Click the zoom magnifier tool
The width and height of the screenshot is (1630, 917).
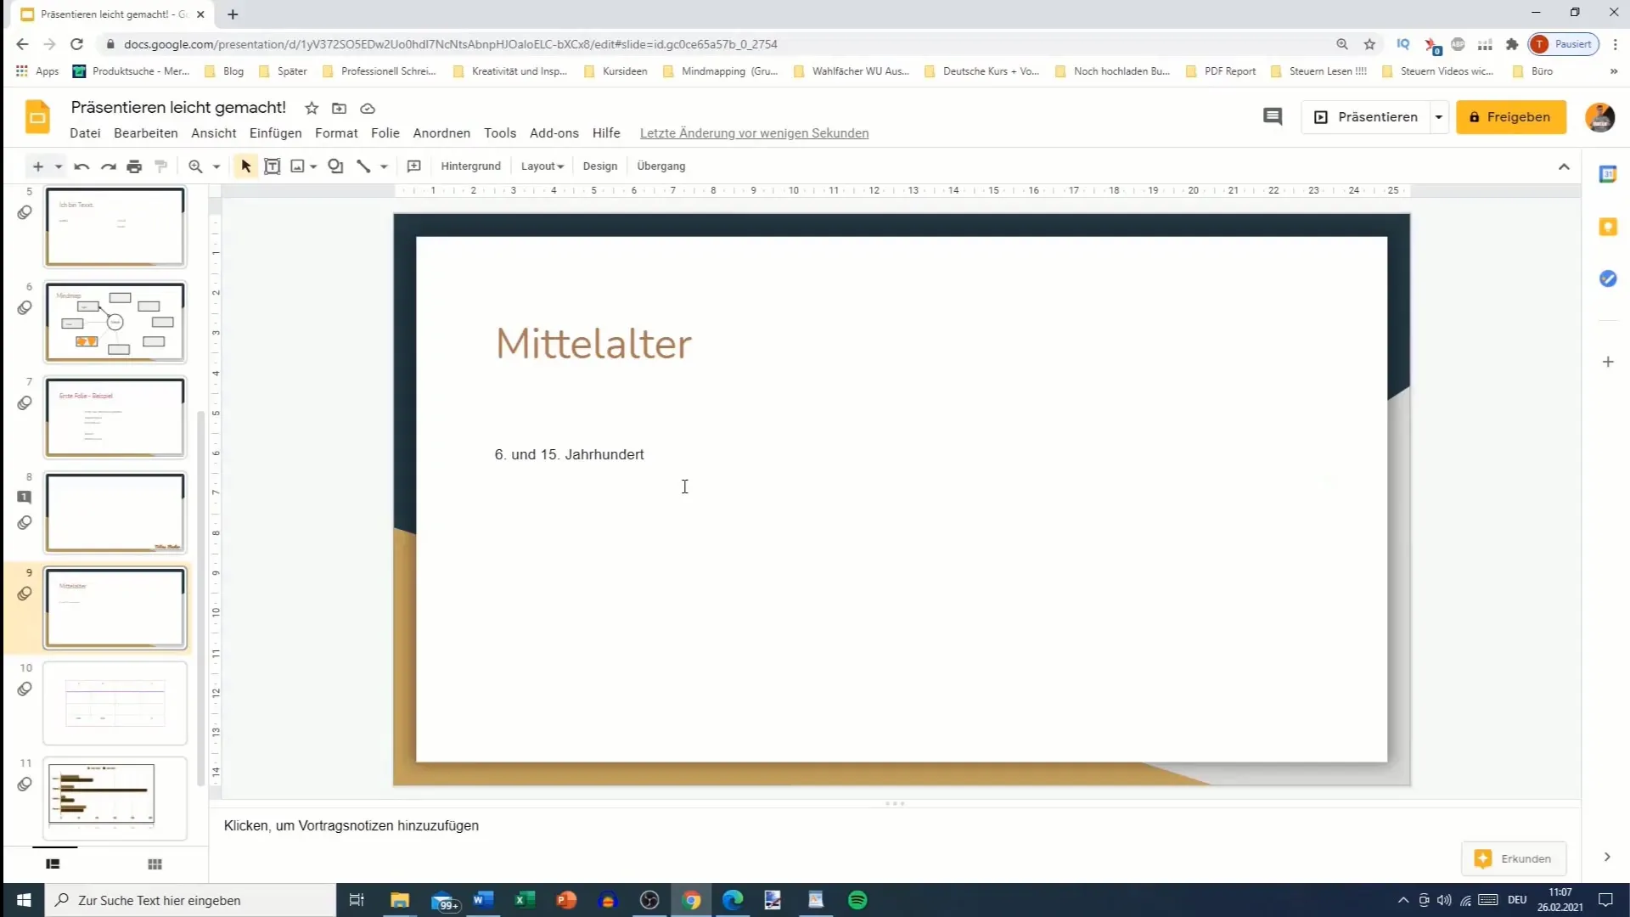[x=195, y=166]
